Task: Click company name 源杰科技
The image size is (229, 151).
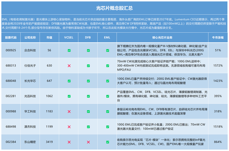Action: (30, 127)
